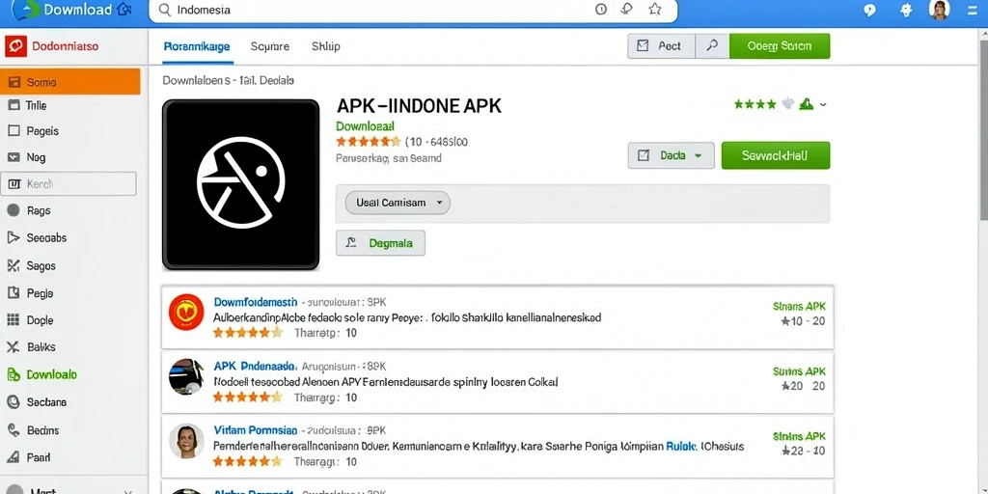Click the Dagmala button

point(380,242)
